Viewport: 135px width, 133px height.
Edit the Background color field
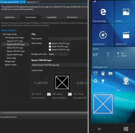(58, 54)
